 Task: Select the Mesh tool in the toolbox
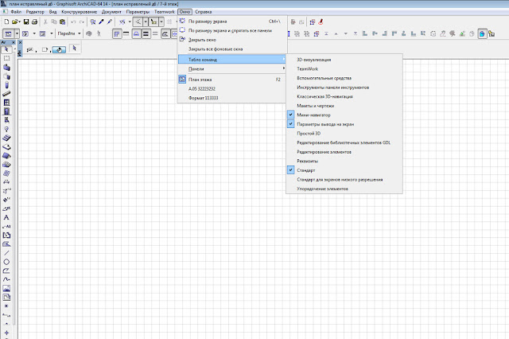pos(6,164)
